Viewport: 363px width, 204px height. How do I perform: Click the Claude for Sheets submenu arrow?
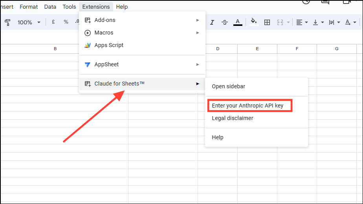198,84
